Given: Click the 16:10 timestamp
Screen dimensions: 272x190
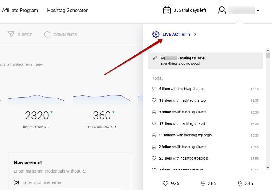Looking at the screenshot, I should tap(254, 89).
